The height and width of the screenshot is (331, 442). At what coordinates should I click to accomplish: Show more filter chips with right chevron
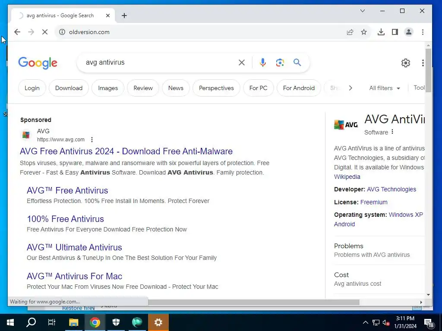[x=350, y=88]
